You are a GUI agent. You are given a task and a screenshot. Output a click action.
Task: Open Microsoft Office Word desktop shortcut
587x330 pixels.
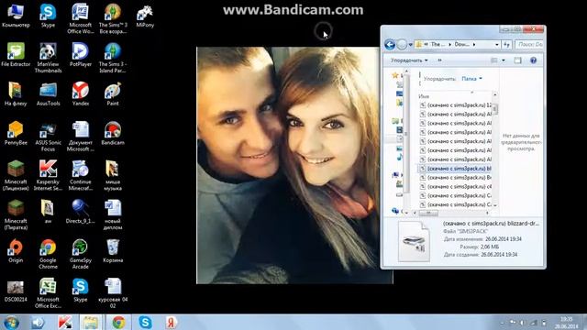[80, 18]
